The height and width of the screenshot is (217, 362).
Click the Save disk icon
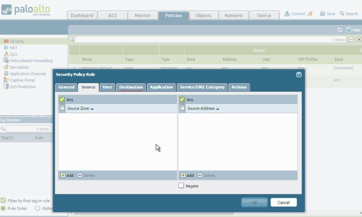(x=322, y=14)
